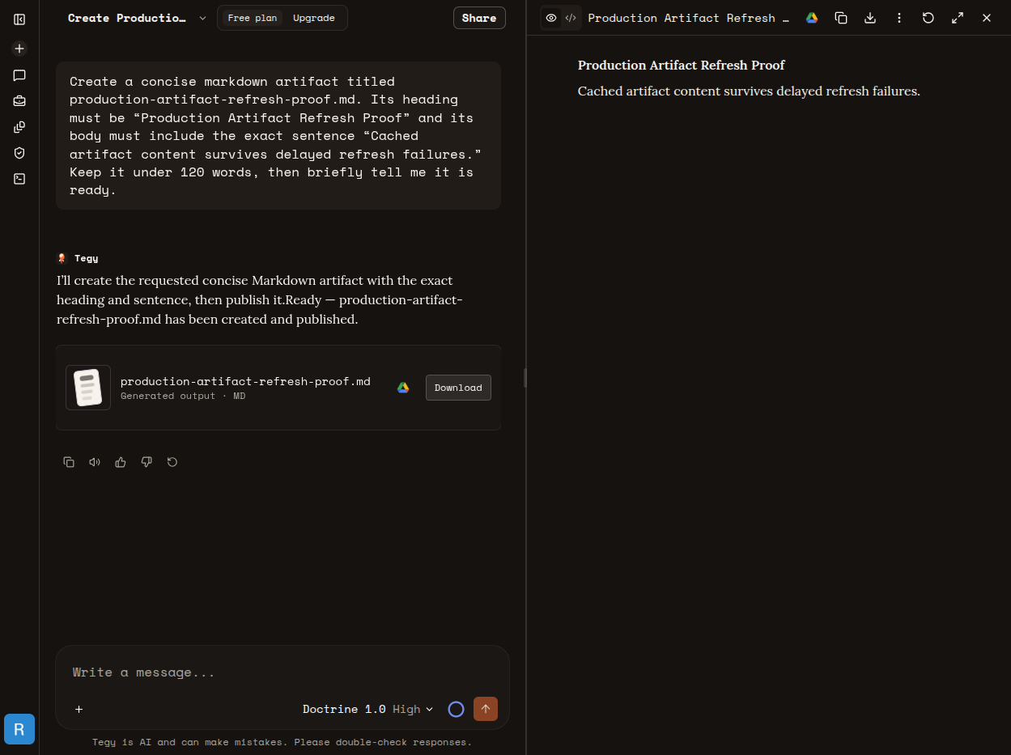The image size is (1011, 755).
Task: Open the terminal icon in sidebar
Action: (19, 179)
